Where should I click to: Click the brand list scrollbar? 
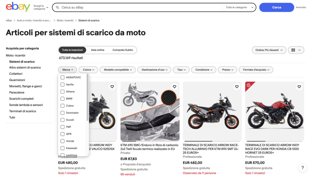pos(87,97)
